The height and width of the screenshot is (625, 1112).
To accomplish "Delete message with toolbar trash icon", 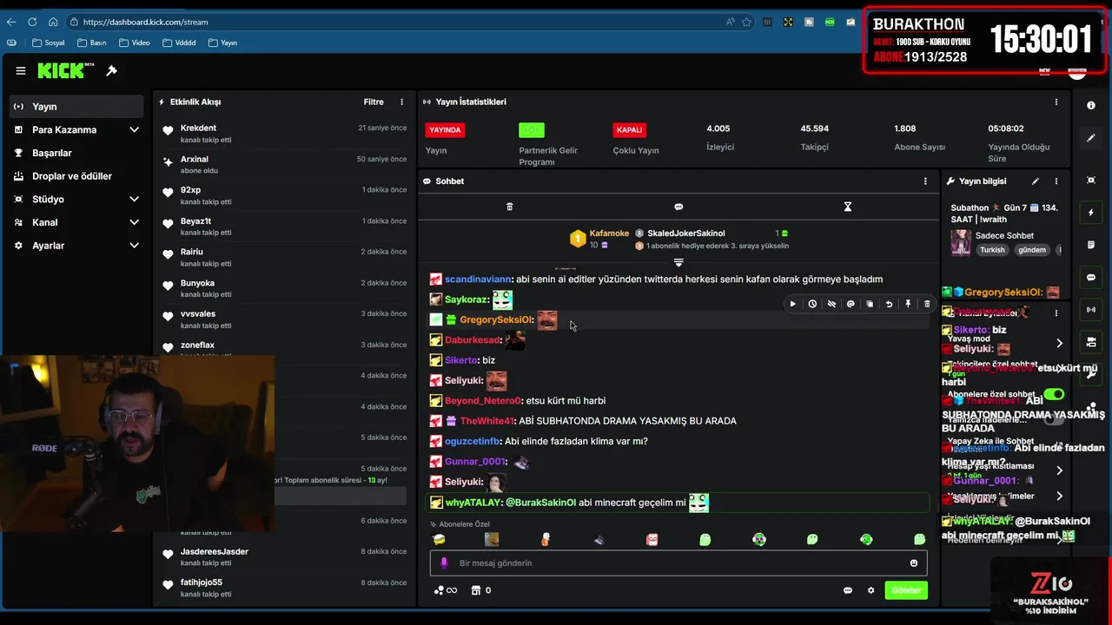I will pos(927,304).
